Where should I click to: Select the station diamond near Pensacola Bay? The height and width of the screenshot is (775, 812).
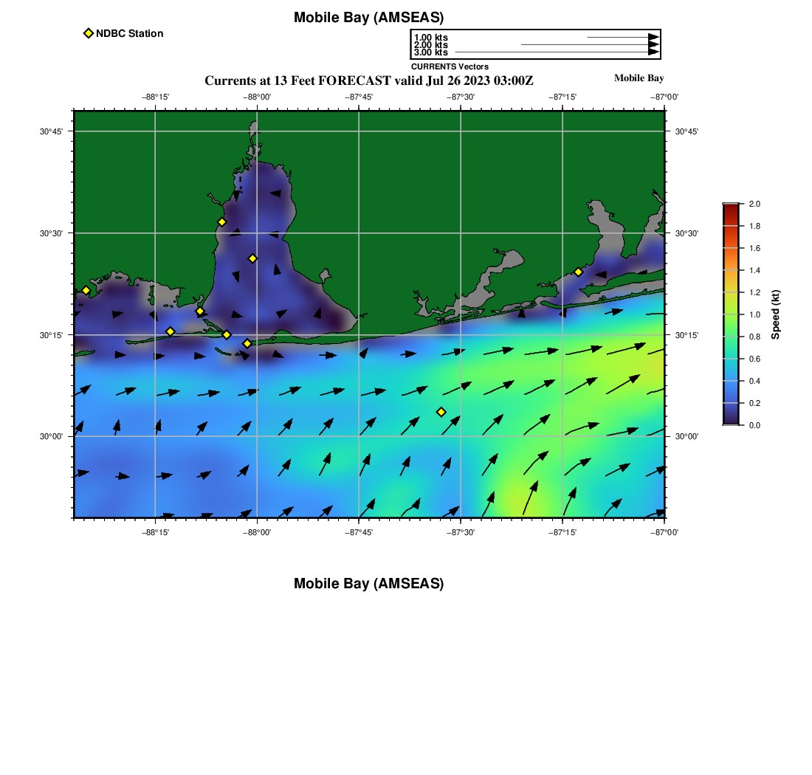coord(578,272)
